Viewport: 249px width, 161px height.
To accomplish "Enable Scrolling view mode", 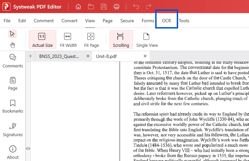I will (x=121, y=40).
